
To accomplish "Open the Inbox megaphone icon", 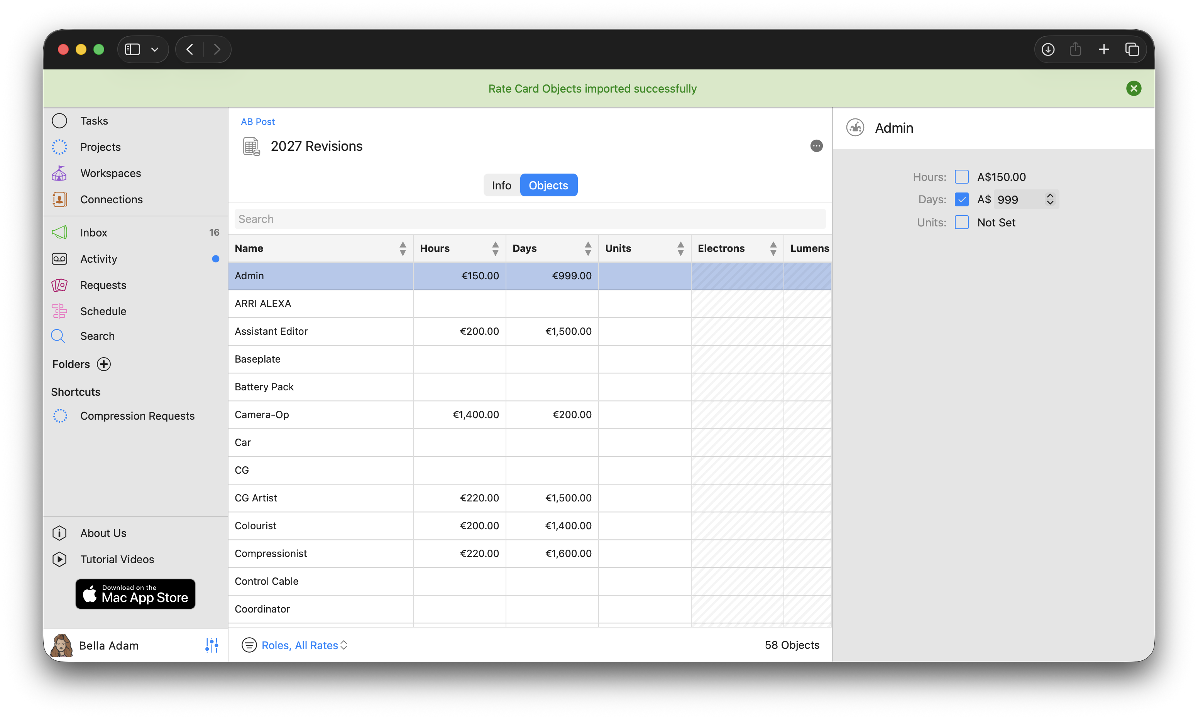I will (x=59, y=233).
